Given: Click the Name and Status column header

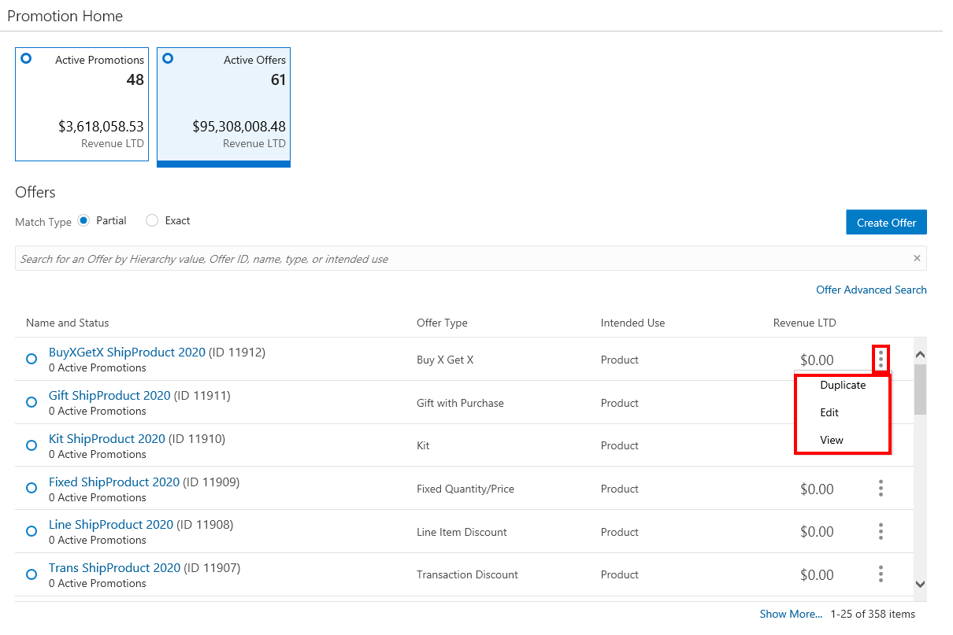Looking at the screenshot, I should point(68,323).
